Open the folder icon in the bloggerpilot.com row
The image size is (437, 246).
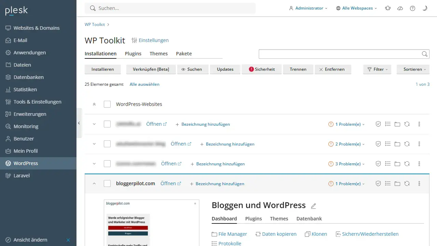(397, 184)
